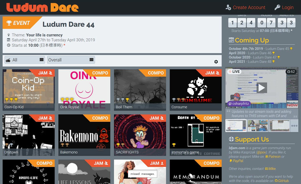Viewport: 301px width, 184px height.
Task: Open the csharpfritz Twitch channel tag
Action: 239,104
